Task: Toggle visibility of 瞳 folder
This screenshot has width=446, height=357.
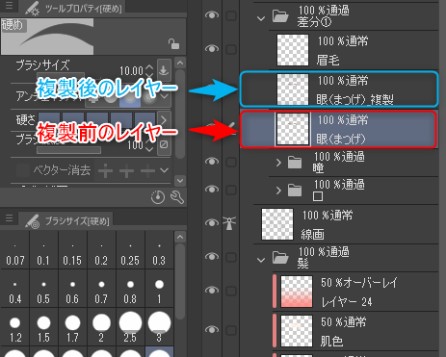Action: click(x=212, y=161)
